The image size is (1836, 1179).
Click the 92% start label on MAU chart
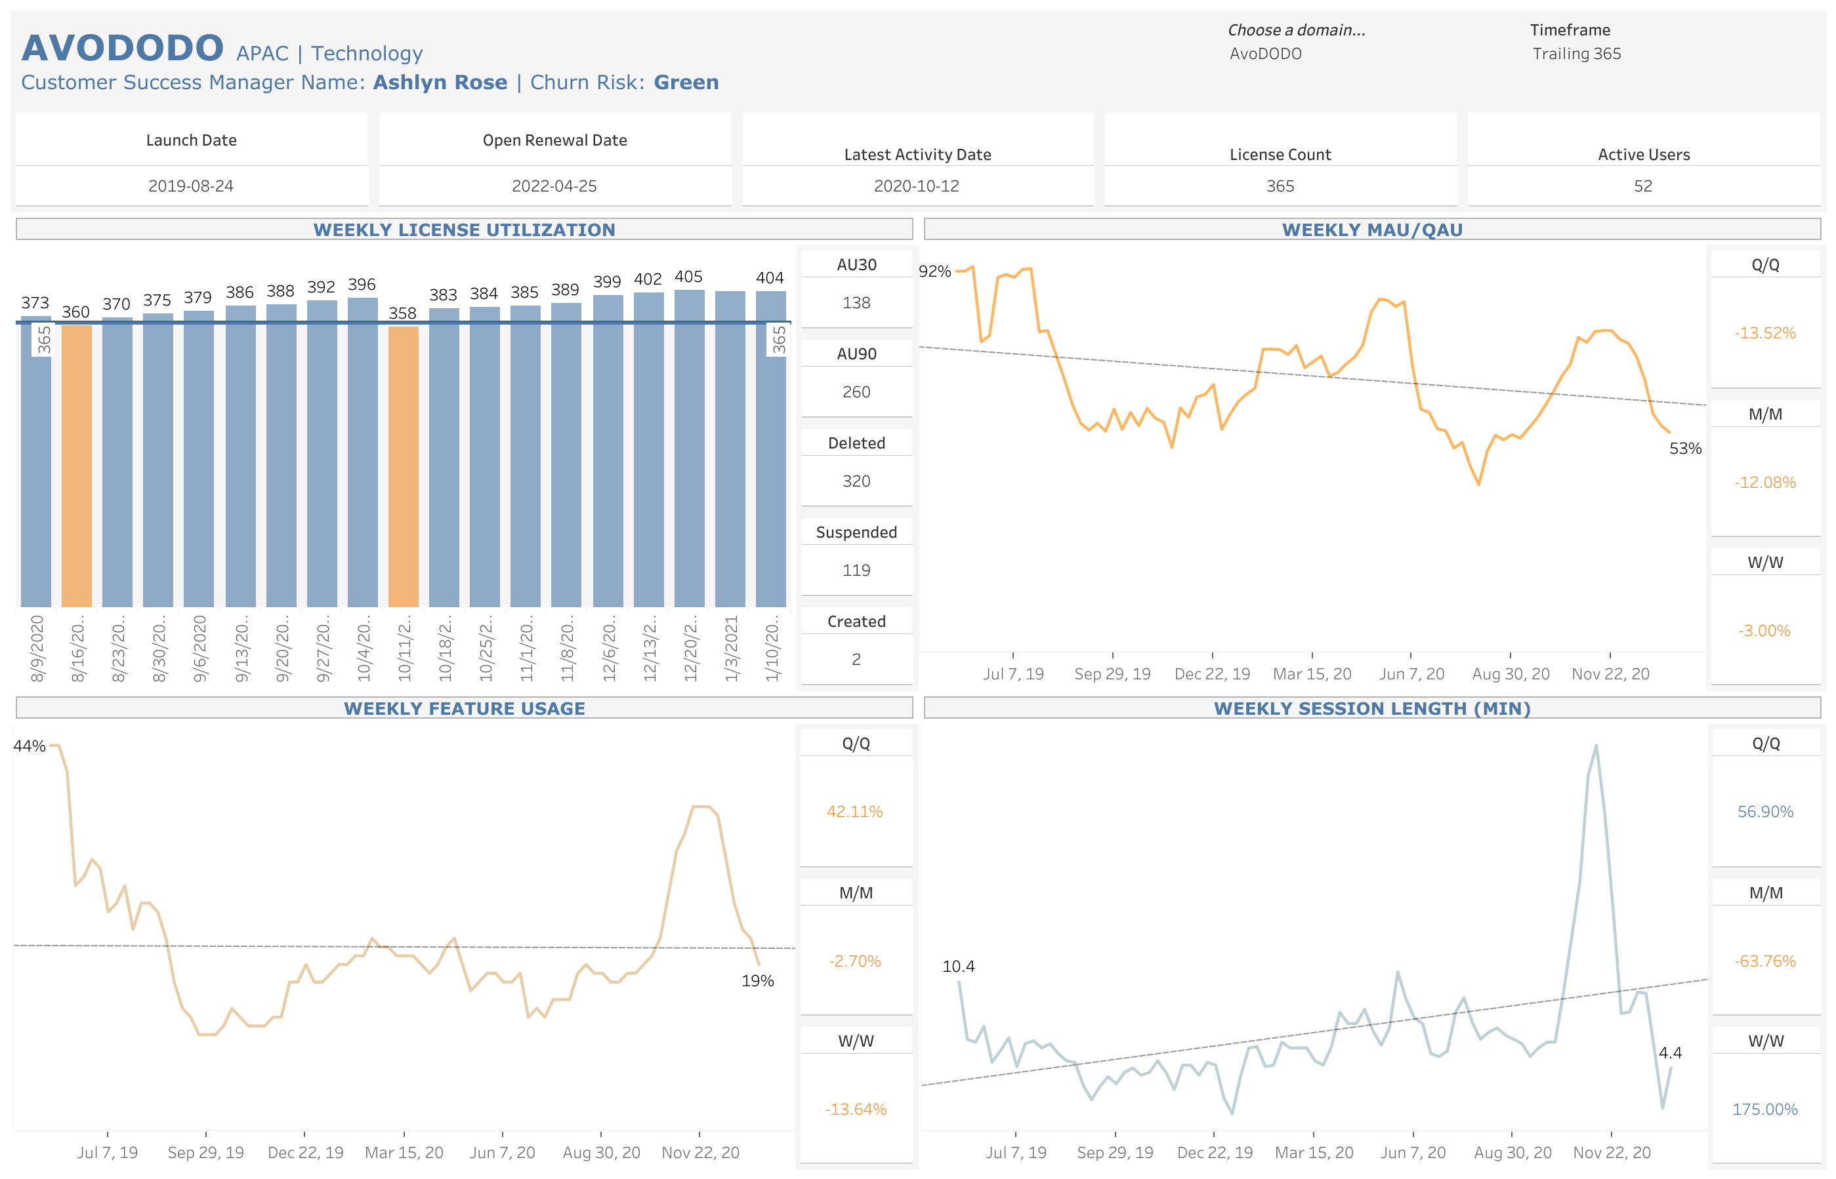click(935, 271)
